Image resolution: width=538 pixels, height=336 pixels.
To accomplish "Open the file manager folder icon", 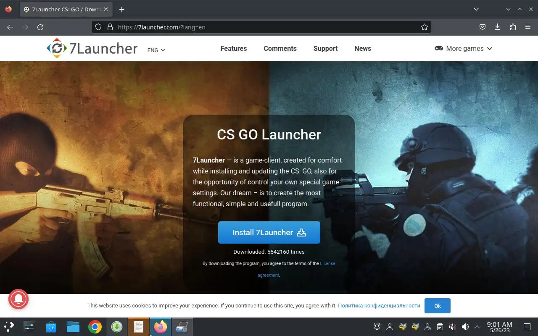I will 73,327.
